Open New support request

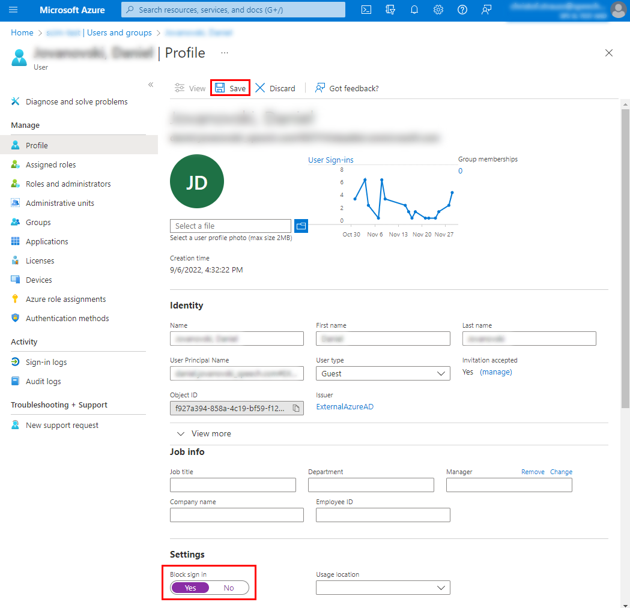(62, 426)
